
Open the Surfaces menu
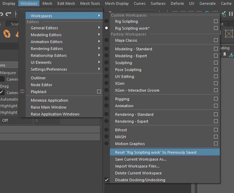[x=158, y=3]
